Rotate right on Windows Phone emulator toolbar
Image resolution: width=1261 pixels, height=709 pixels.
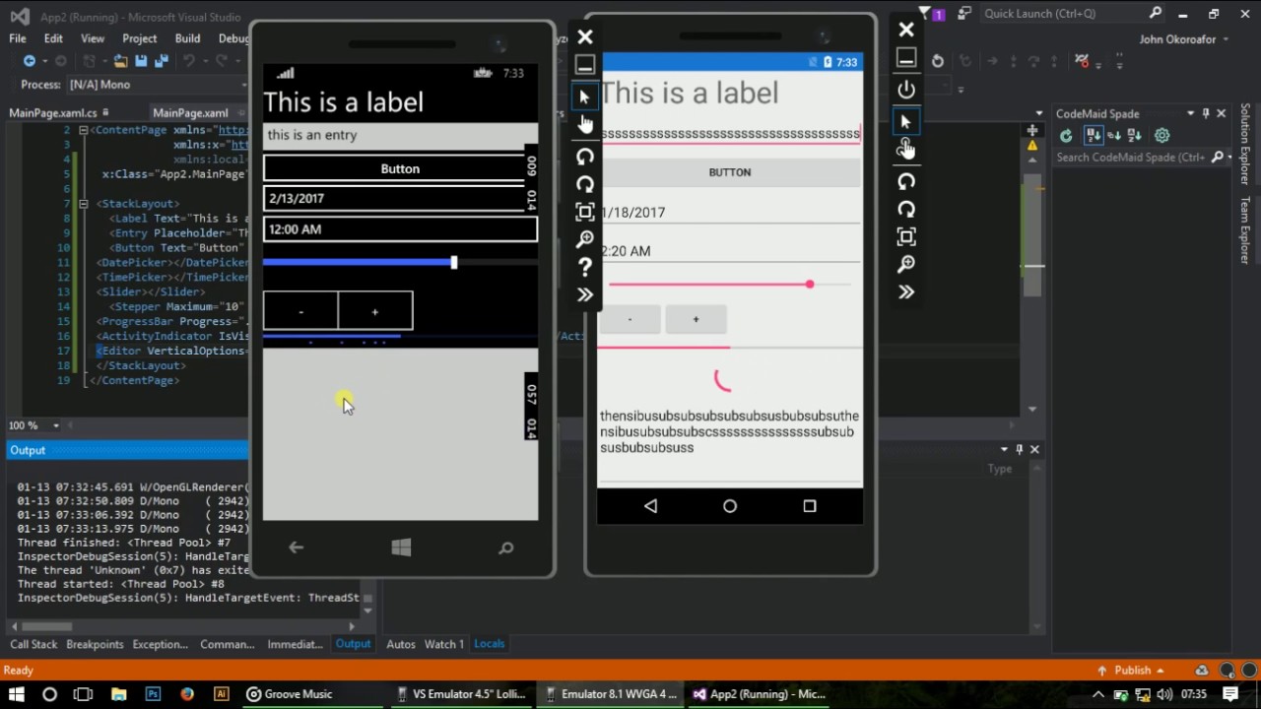(585, 184)
